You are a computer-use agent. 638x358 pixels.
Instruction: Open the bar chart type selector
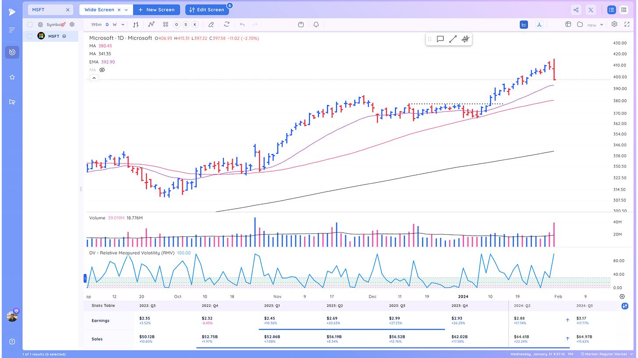[136, 25]
